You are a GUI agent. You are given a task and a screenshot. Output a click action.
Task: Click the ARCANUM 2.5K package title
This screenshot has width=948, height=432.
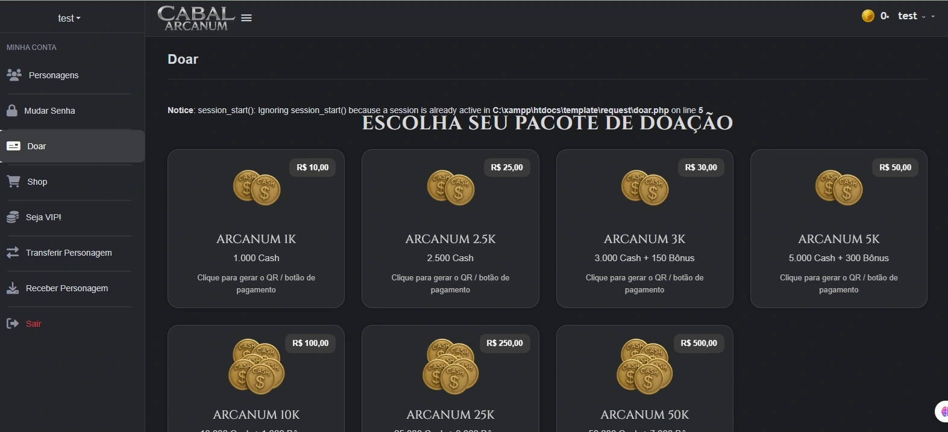point(450,239)
